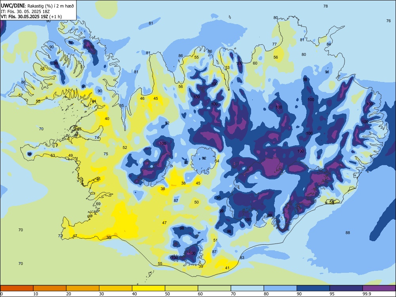
Task: Pick the bright yellow 40–50 legend swatch
Action: pos(148,288)
